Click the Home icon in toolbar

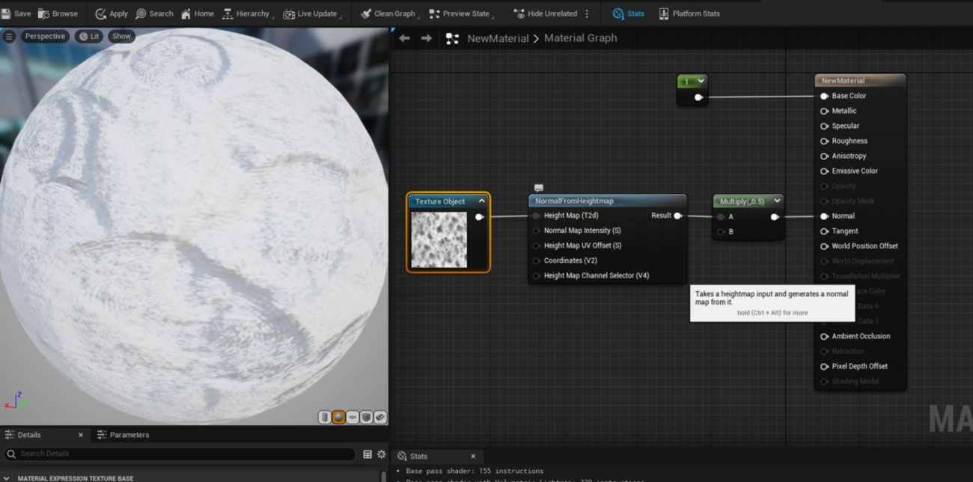click(186, 13)
